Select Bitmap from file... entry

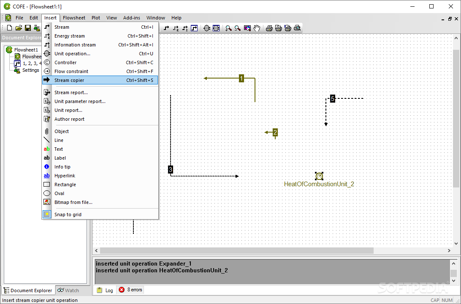tap(100, 202)
